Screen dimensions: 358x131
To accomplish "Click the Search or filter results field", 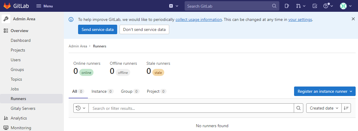I will point(191,108).
